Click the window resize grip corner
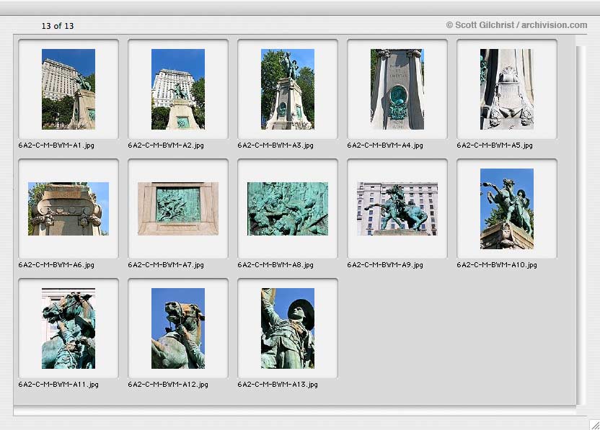 pyautogui.click(x=594, y=425)
